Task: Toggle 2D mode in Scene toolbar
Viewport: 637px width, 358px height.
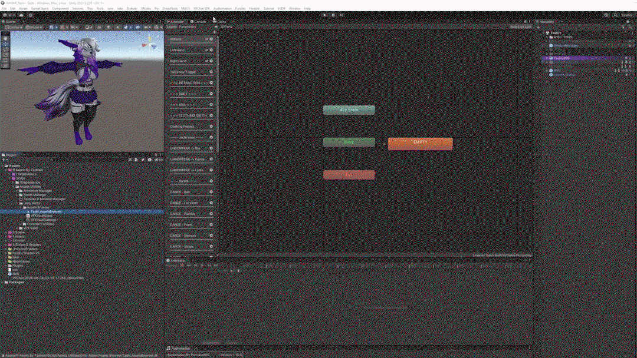Action: [x=98, y=27]
